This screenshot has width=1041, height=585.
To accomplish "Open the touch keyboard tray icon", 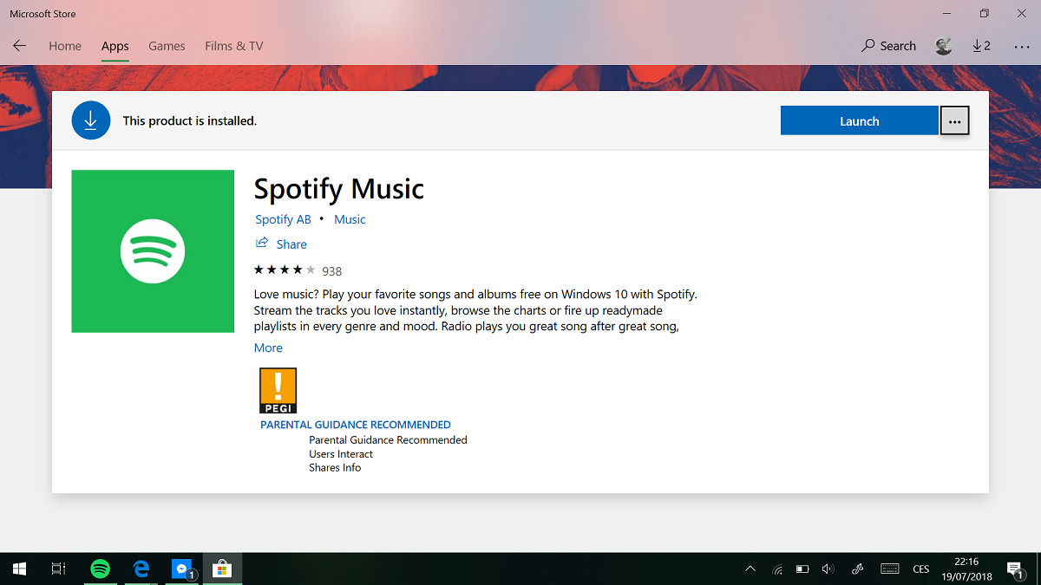I will pyautogui.click(x=889, y=569).
